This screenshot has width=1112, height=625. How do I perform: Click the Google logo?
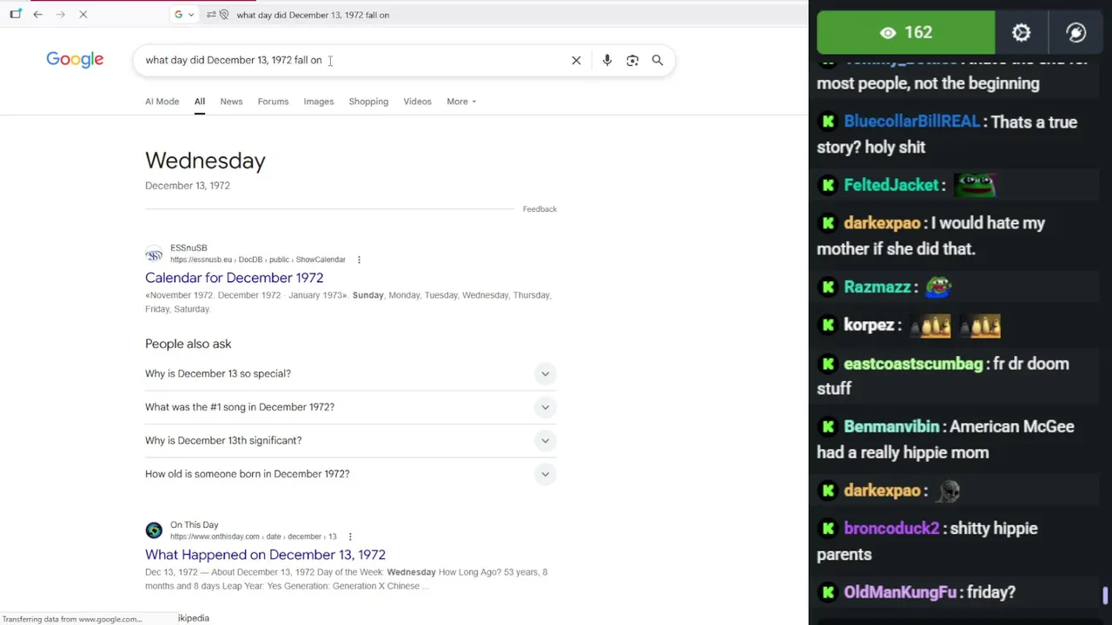click(x=75, y=59)
